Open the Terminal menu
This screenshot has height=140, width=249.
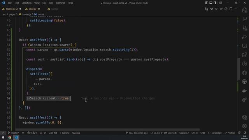click(60, 3)
